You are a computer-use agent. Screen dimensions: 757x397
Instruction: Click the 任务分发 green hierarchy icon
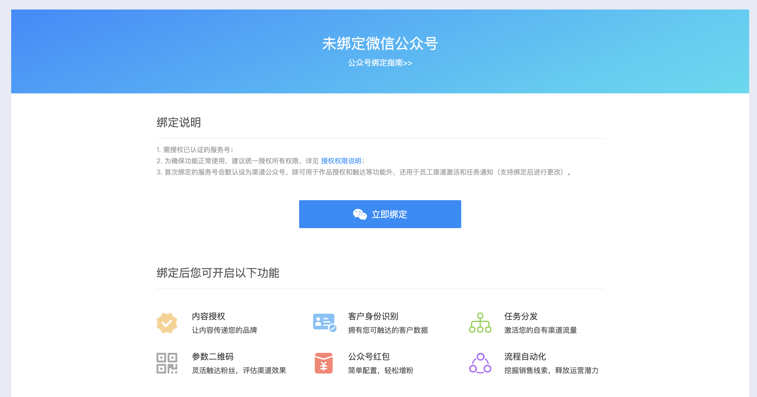pyautogui.click(x=480, y=323)
